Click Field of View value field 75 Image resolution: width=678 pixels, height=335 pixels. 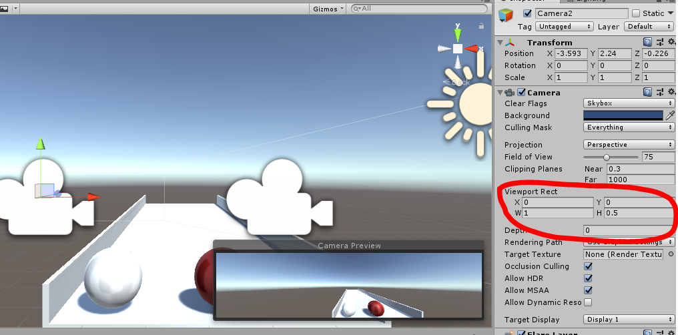tap(658, 157)
